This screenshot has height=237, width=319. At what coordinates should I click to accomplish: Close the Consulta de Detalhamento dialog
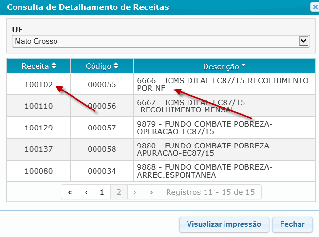(314, 7)
